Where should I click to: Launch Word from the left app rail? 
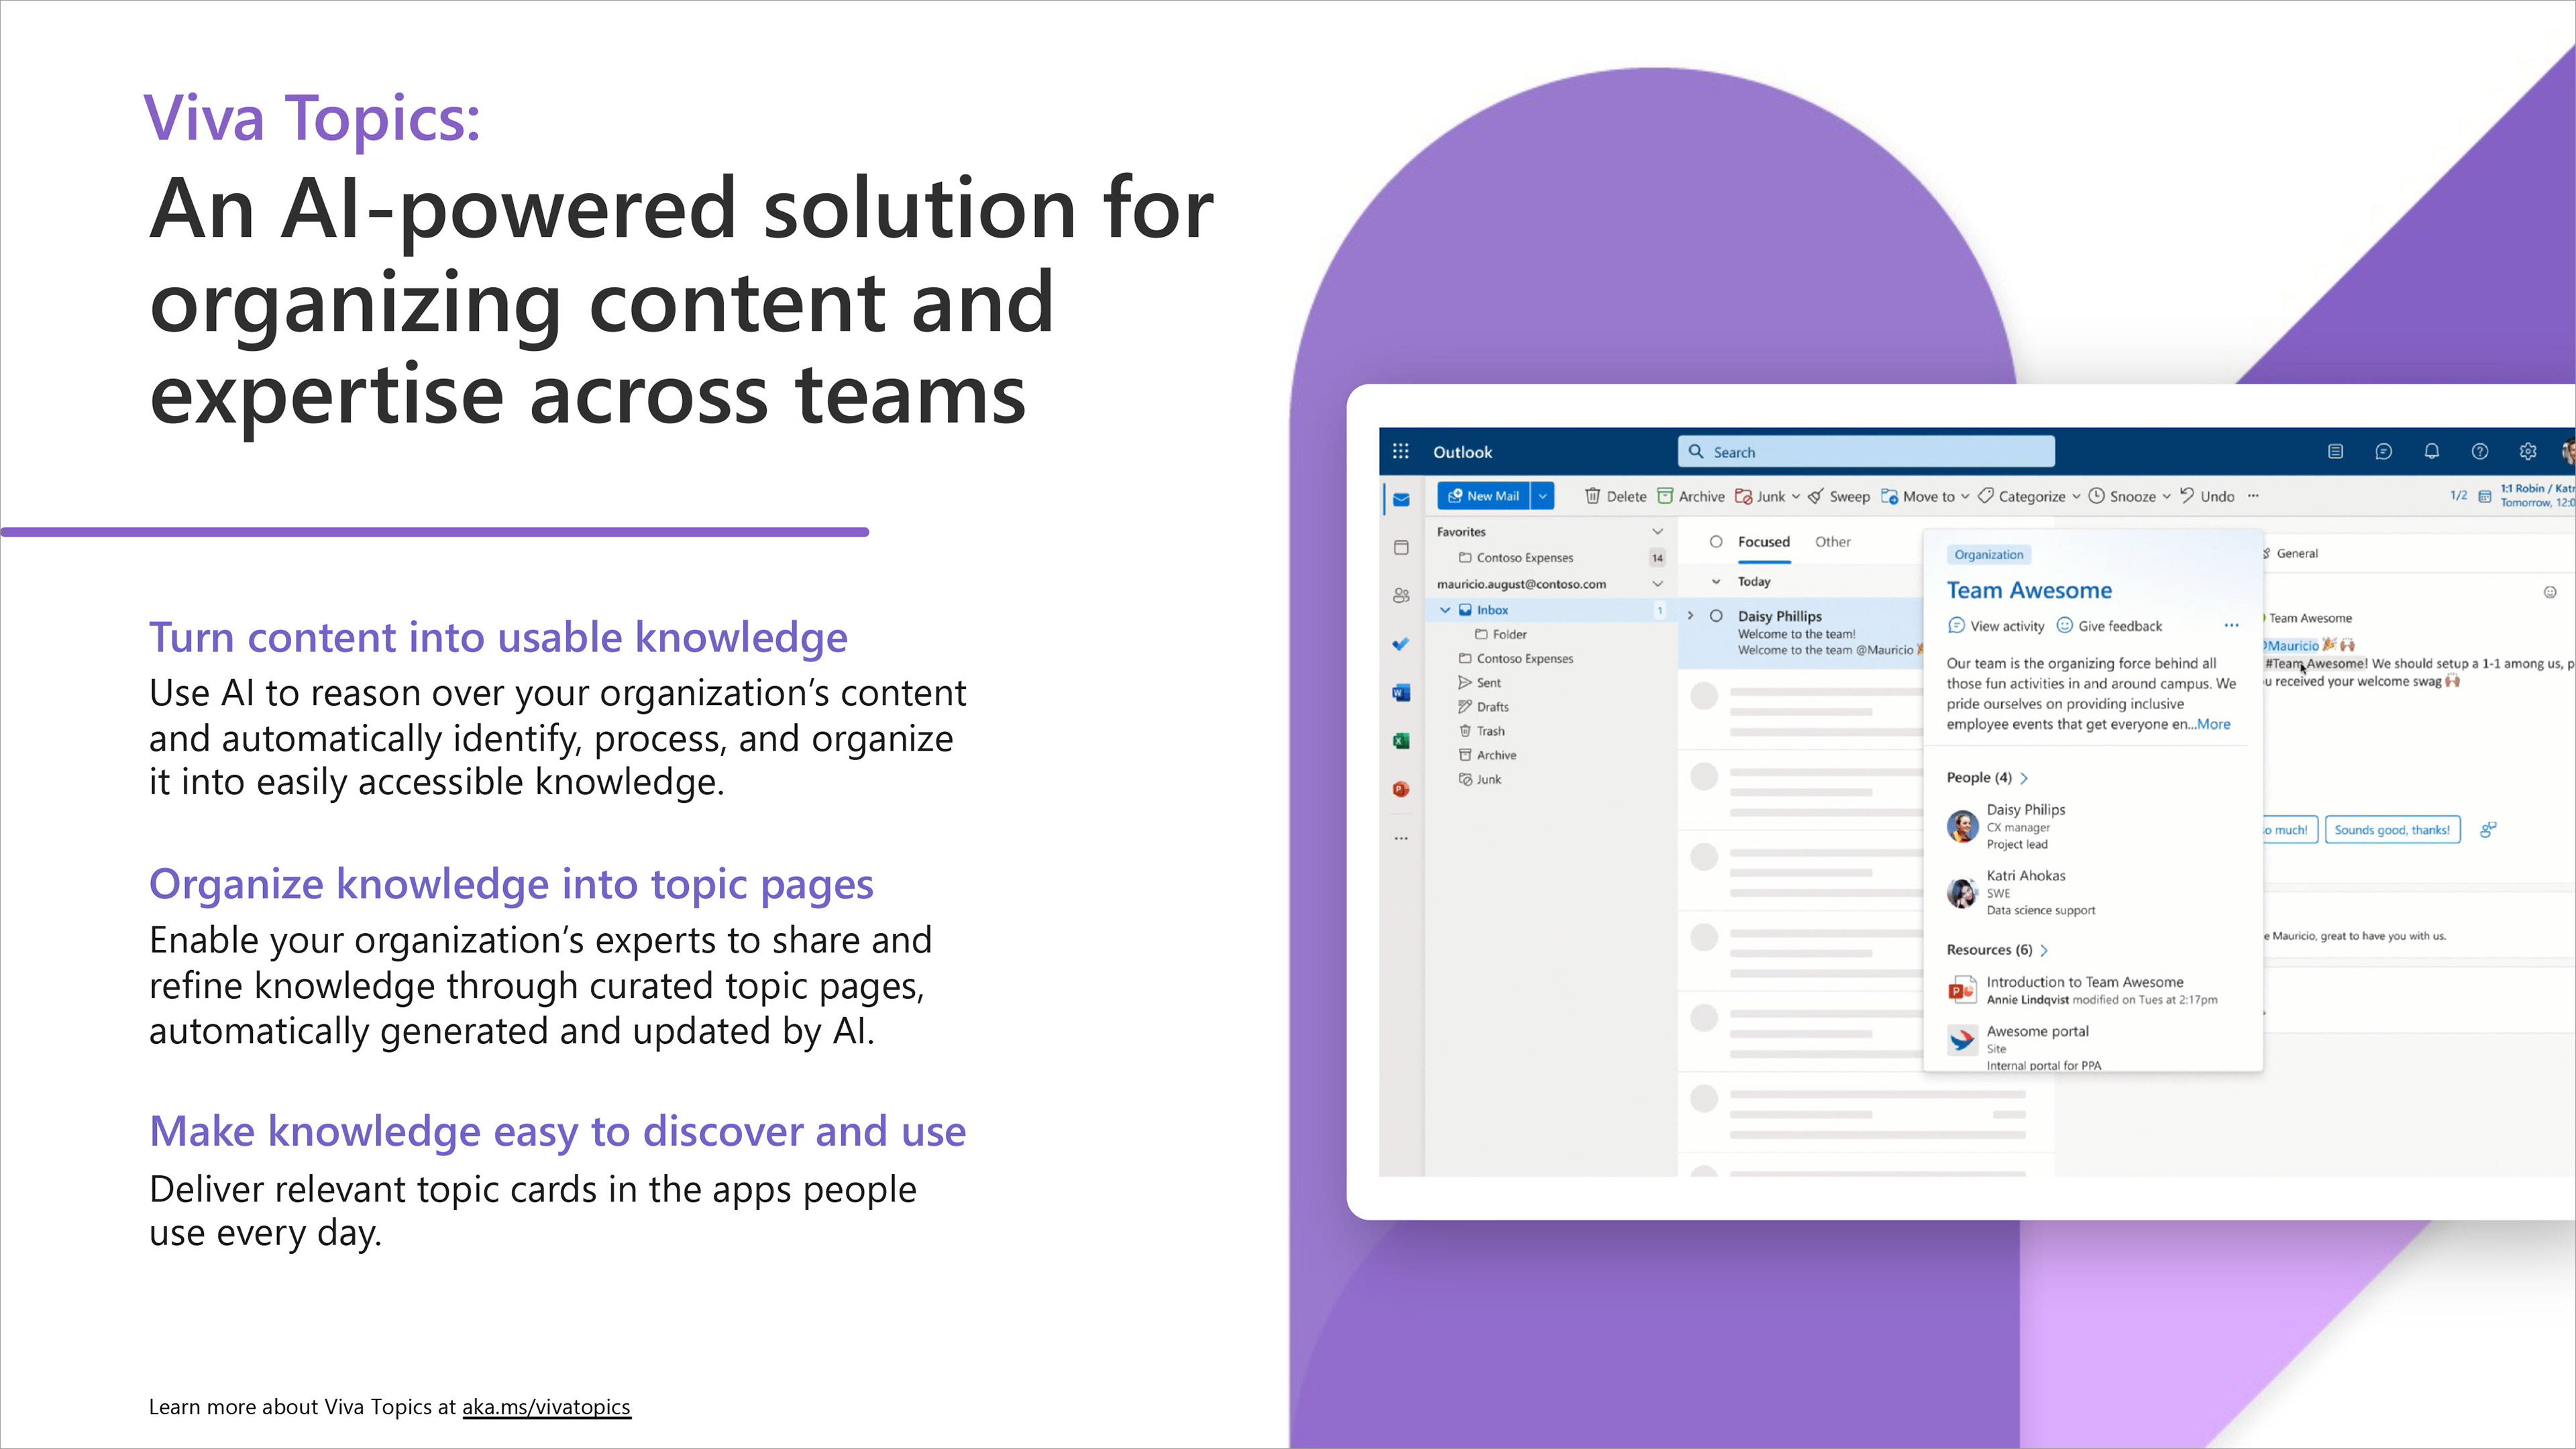point(1401,692)
